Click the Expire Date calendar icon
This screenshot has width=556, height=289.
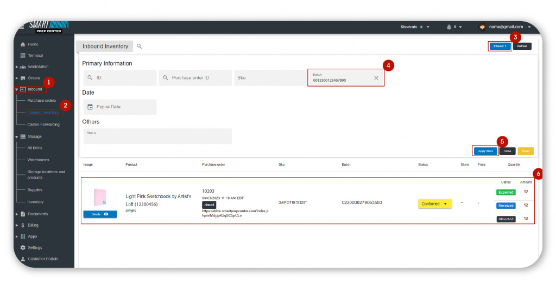pos(90,107)
